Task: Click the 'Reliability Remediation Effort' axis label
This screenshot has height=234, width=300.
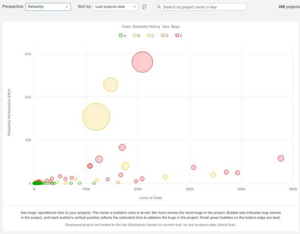Action: [x=9, y=112]
